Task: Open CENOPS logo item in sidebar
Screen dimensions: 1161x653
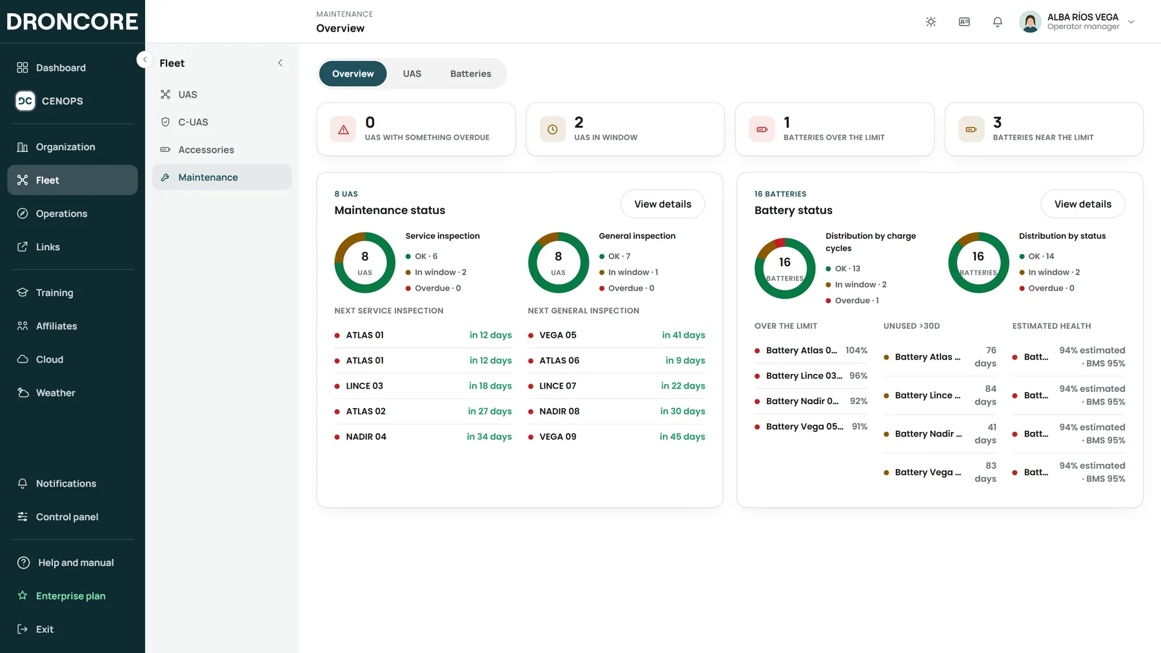Action: [x=72, y=101]
